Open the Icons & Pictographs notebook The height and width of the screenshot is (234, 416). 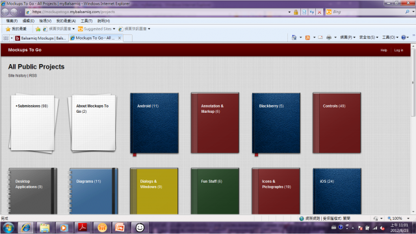276,191
